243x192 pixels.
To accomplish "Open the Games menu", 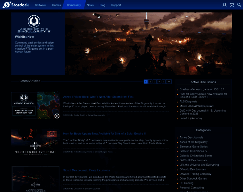I will 56,5.
